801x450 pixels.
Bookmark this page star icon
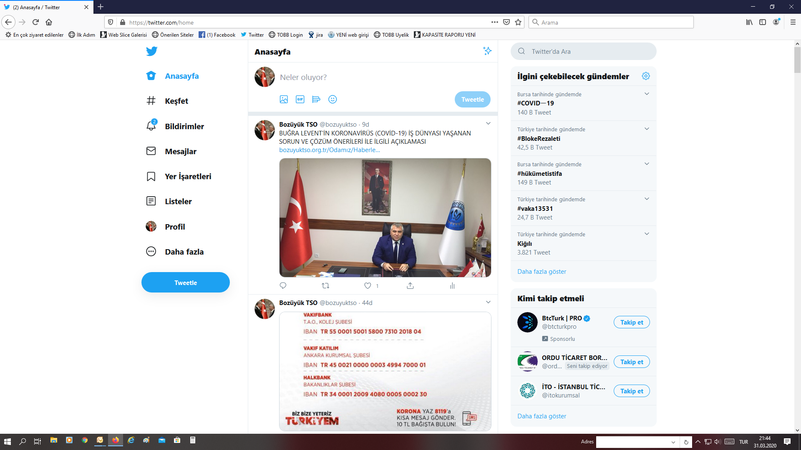pos(518,22)
